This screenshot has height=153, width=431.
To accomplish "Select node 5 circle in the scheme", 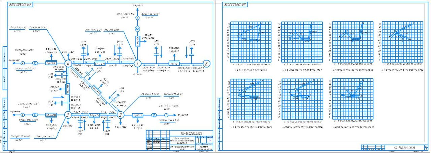I will tap(137, 63).
